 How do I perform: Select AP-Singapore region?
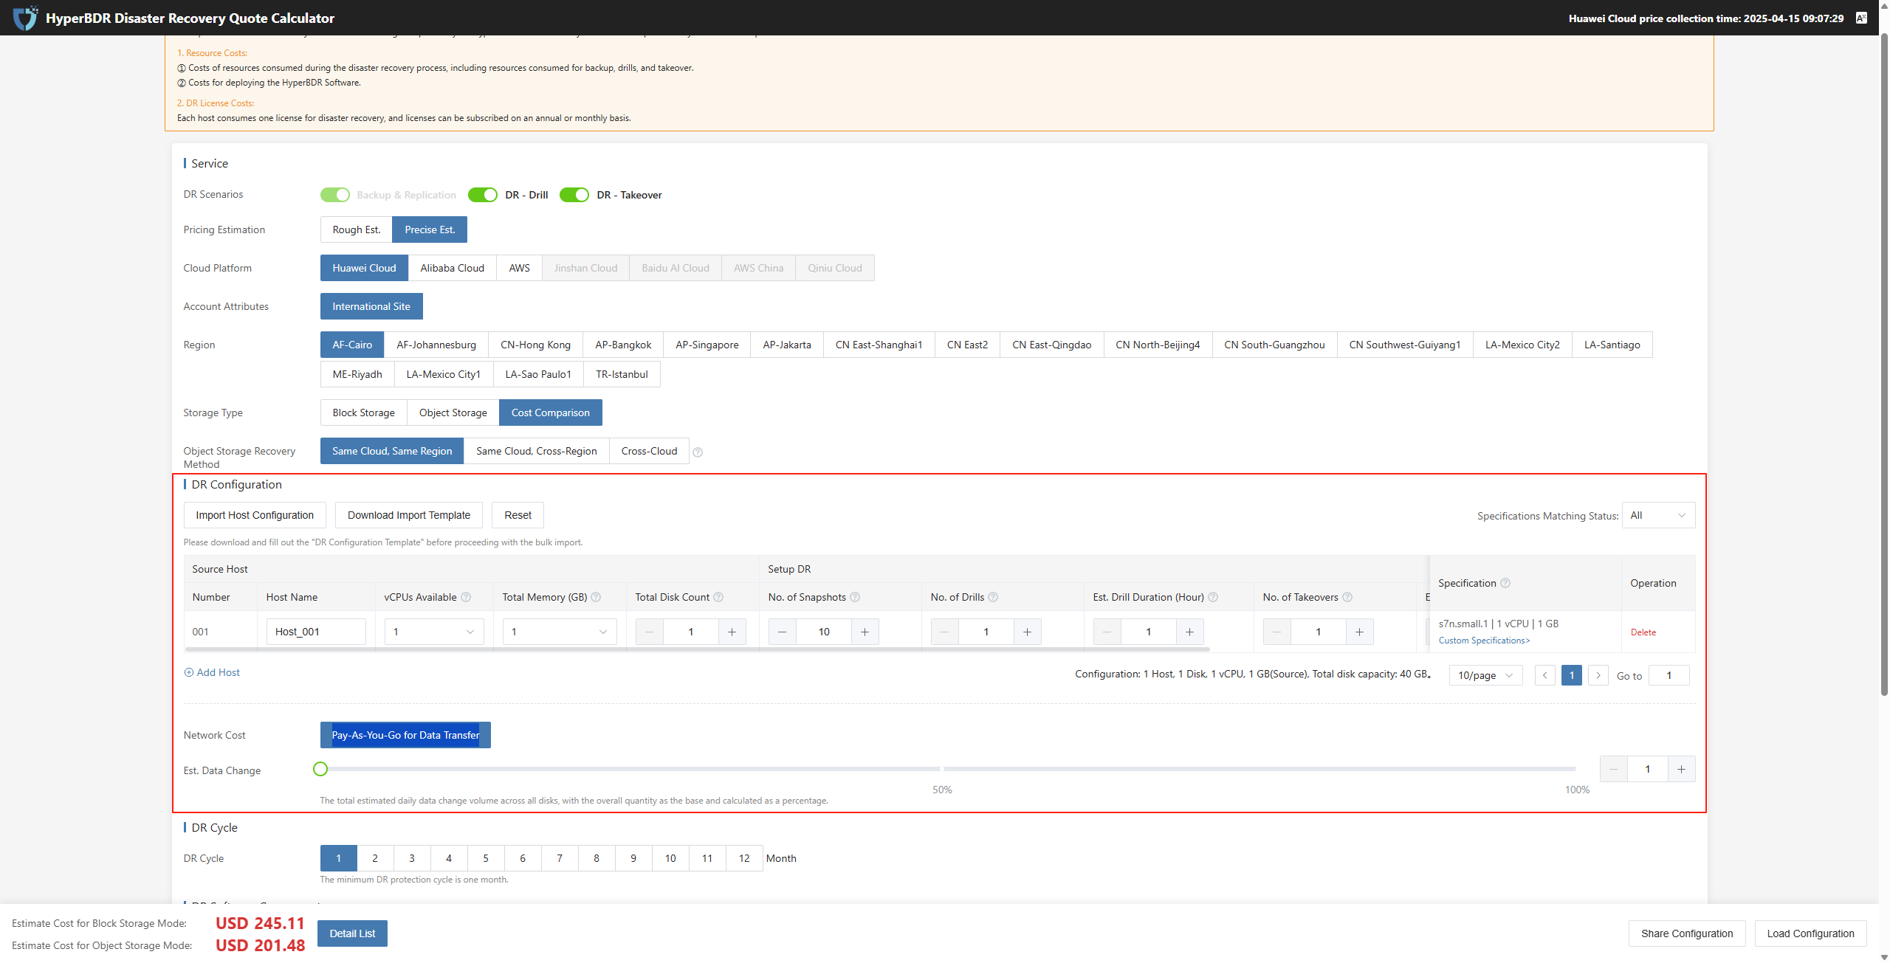point(707,345)
